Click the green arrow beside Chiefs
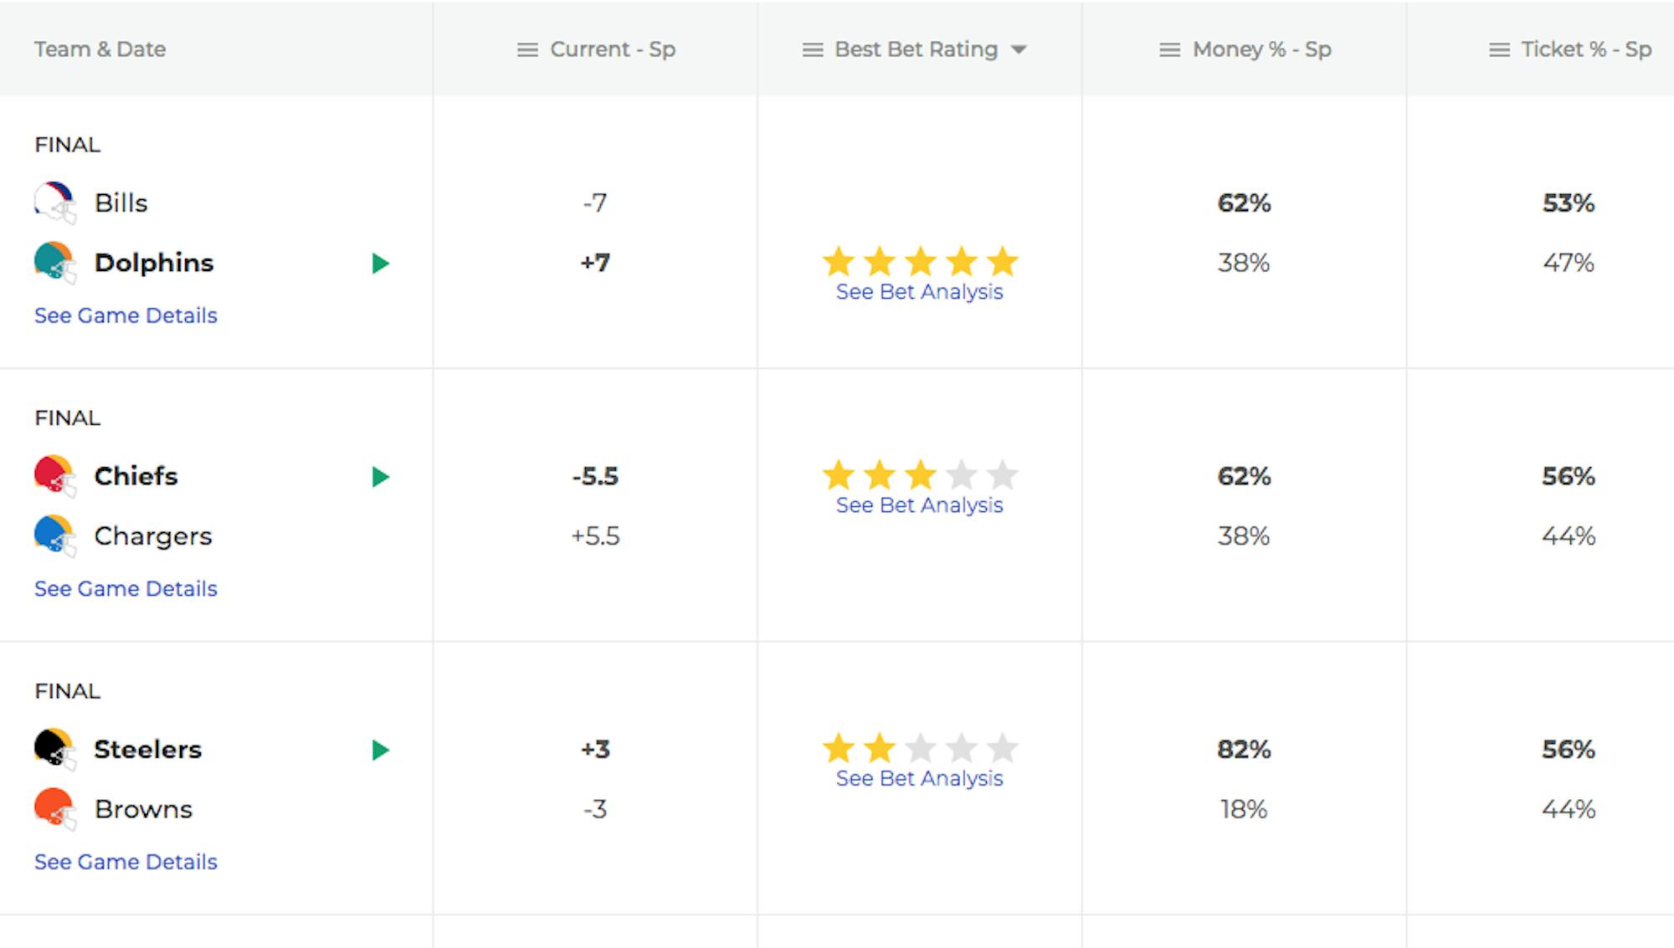This screenshot has width=1674, height=948. click(381, 477)
